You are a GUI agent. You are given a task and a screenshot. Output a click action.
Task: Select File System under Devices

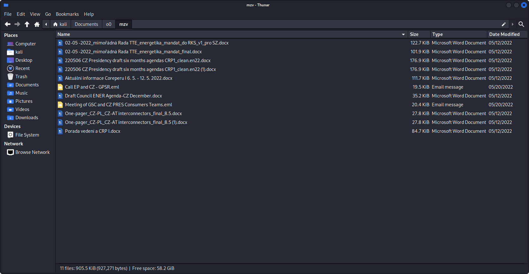tap(27, 135)
